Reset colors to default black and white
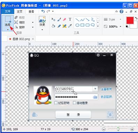138x133 pixels. tap(127, 27)
